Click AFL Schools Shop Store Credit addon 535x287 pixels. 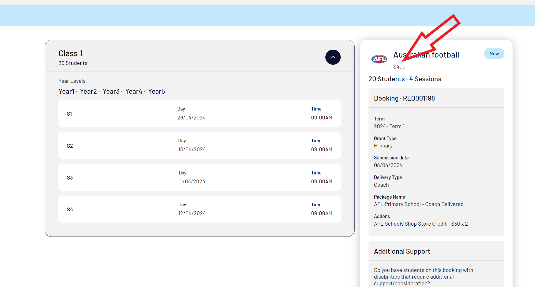point(421,224)
